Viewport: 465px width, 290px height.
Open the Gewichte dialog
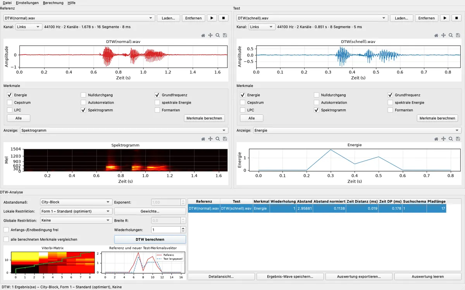point(150,211)
